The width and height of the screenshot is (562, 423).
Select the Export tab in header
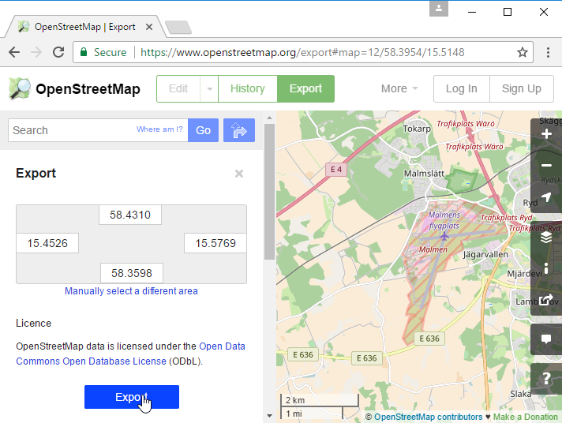(305, 88)
